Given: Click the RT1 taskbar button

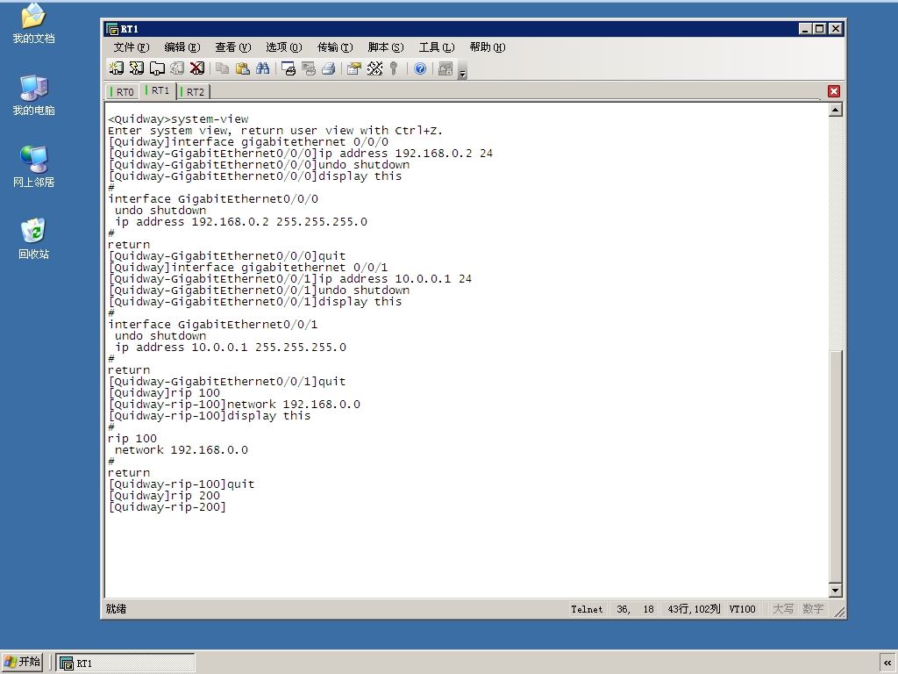Looking at the screenshot, I should coord(125,663).
